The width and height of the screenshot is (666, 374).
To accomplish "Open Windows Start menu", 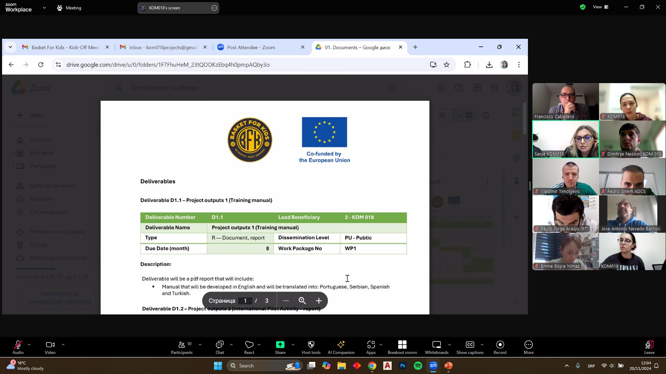I will (218, 366).
